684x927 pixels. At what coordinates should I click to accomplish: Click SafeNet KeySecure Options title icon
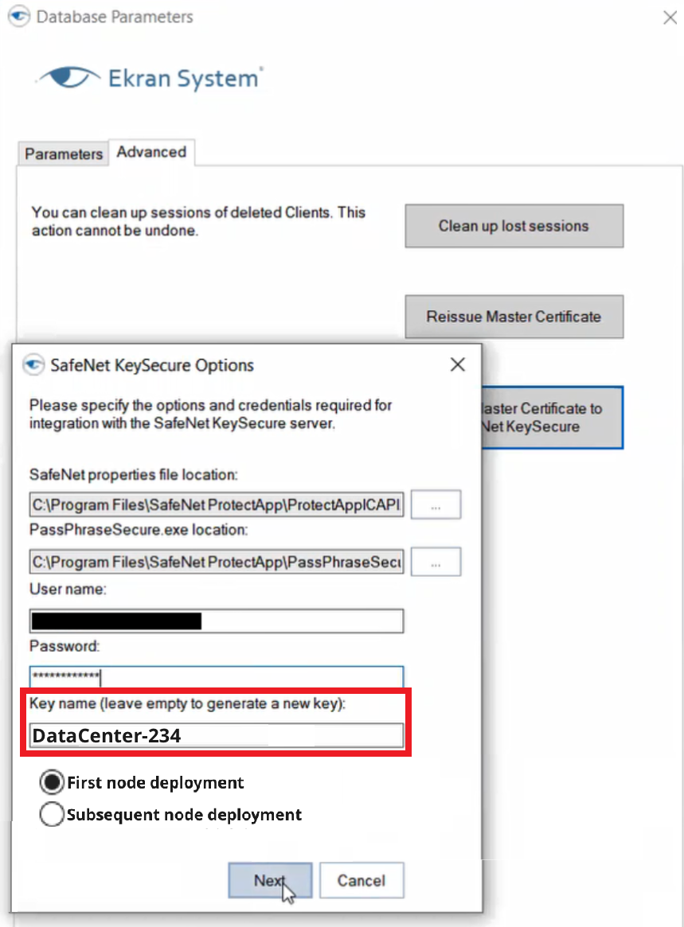tap(33, 365)
